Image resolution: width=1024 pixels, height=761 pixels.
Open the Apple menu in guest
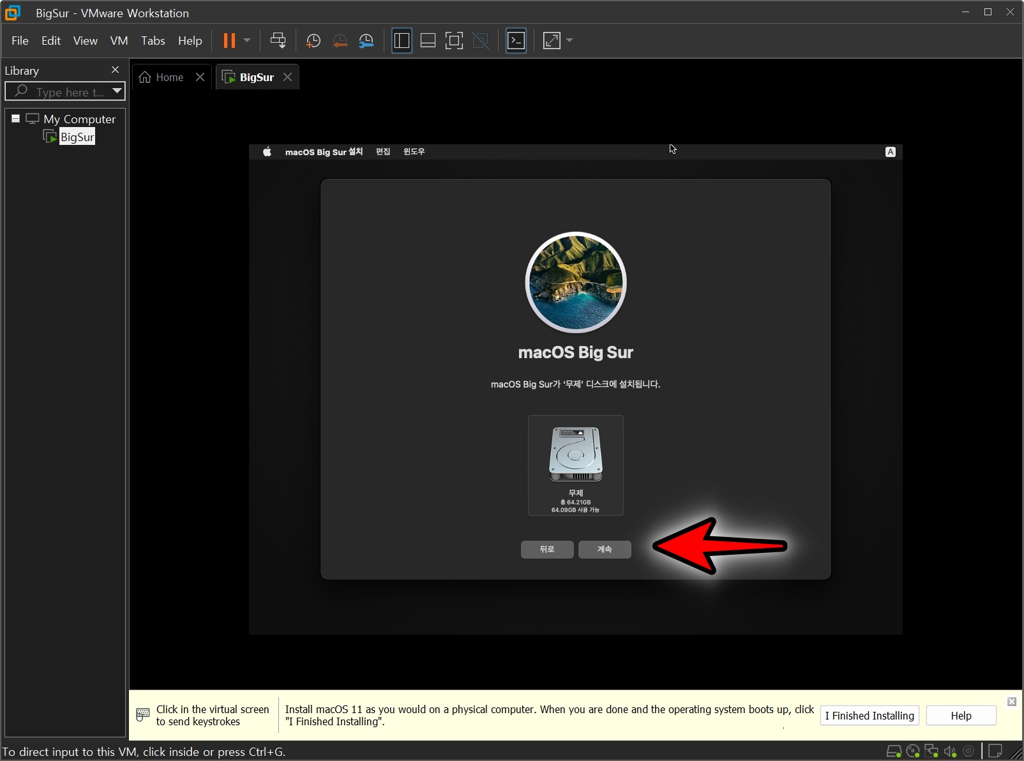coord(267,152)
